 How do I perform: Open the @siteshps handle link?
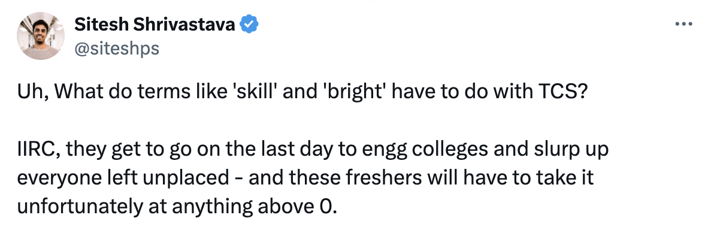coord(117,49)
